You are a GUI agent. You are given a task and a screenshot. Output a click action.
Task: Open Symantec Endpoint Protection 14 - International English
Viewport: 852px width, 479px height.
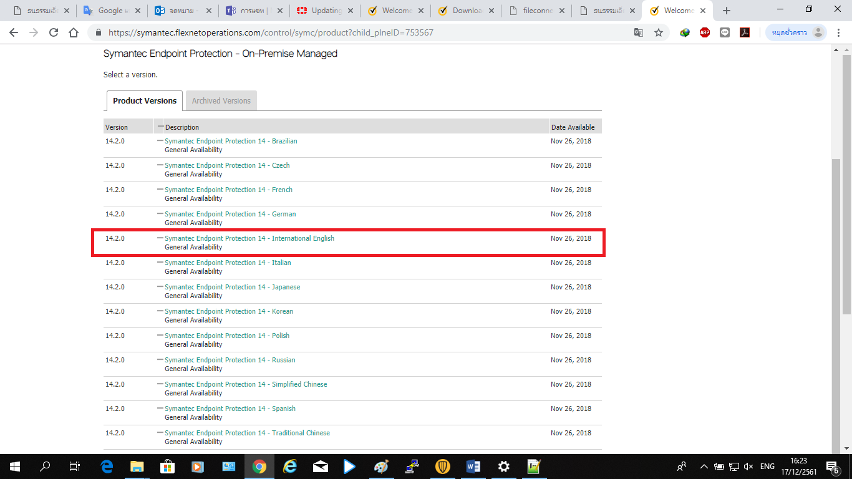click(249, 238)
